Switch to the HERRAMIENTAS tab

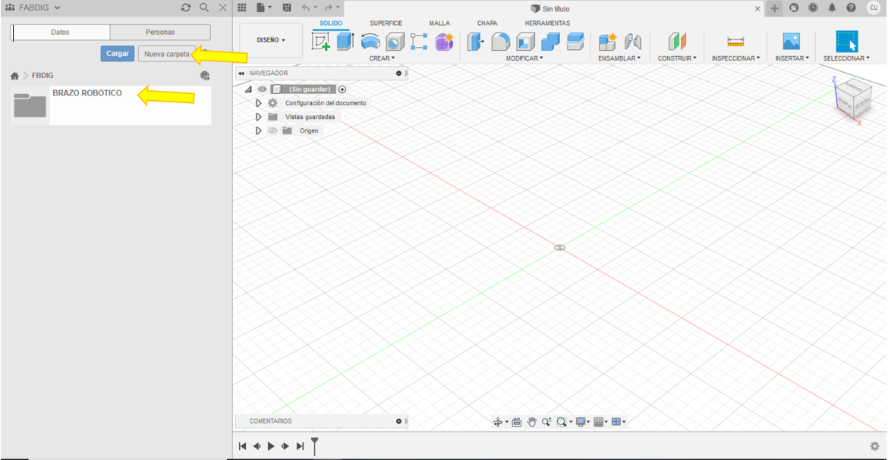[547, 23]
